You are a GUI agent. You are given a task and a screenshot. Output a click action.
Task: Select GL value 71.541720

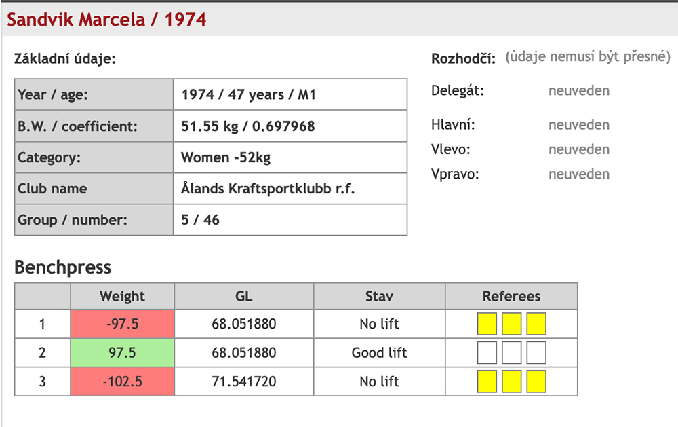click(244, 382)
